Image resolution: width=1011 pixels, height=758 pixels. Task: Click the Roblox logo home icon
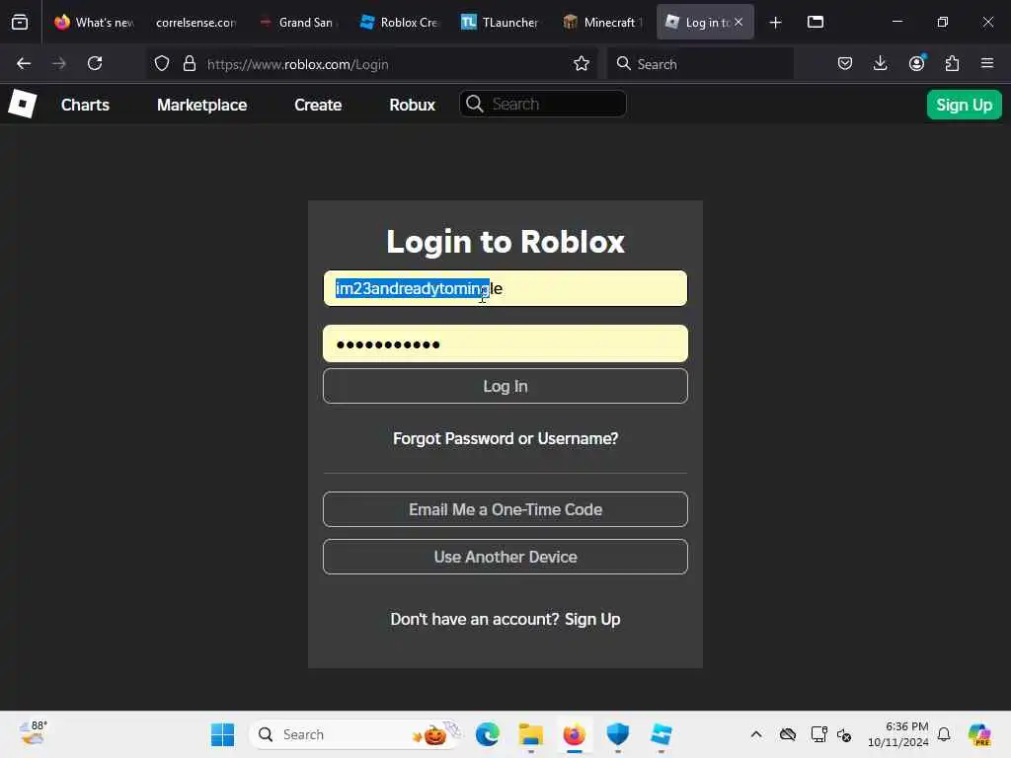coord(22,104)
